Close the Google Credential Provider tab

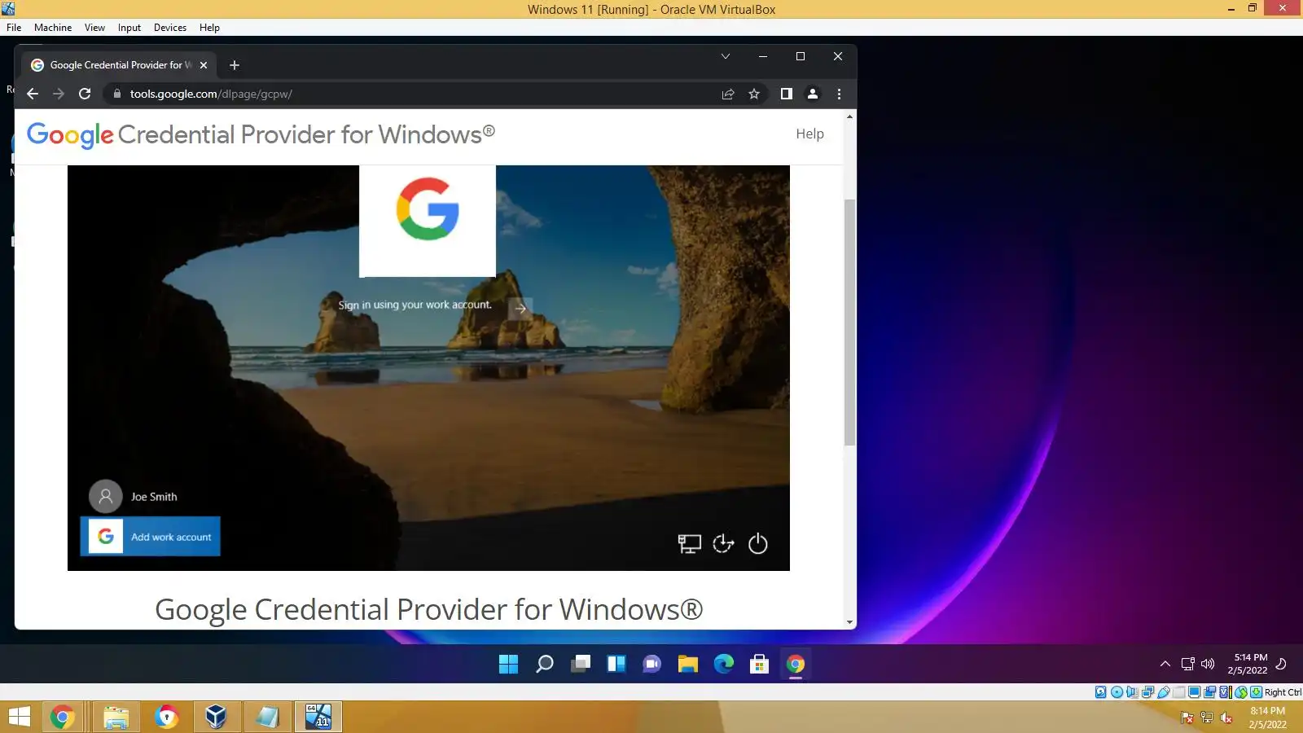click(204, 65)
